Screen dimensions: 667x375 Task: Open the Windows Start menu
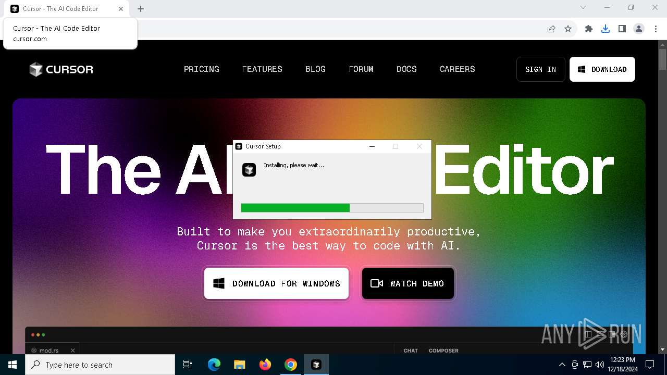pyautogui.click(x=13, y=365)
